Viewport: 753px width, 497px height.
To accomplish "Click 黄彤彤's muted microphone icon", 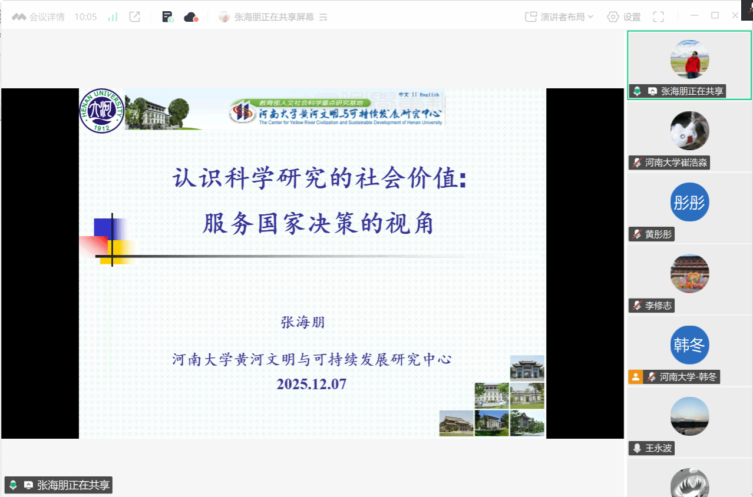I will click(637, 234).
